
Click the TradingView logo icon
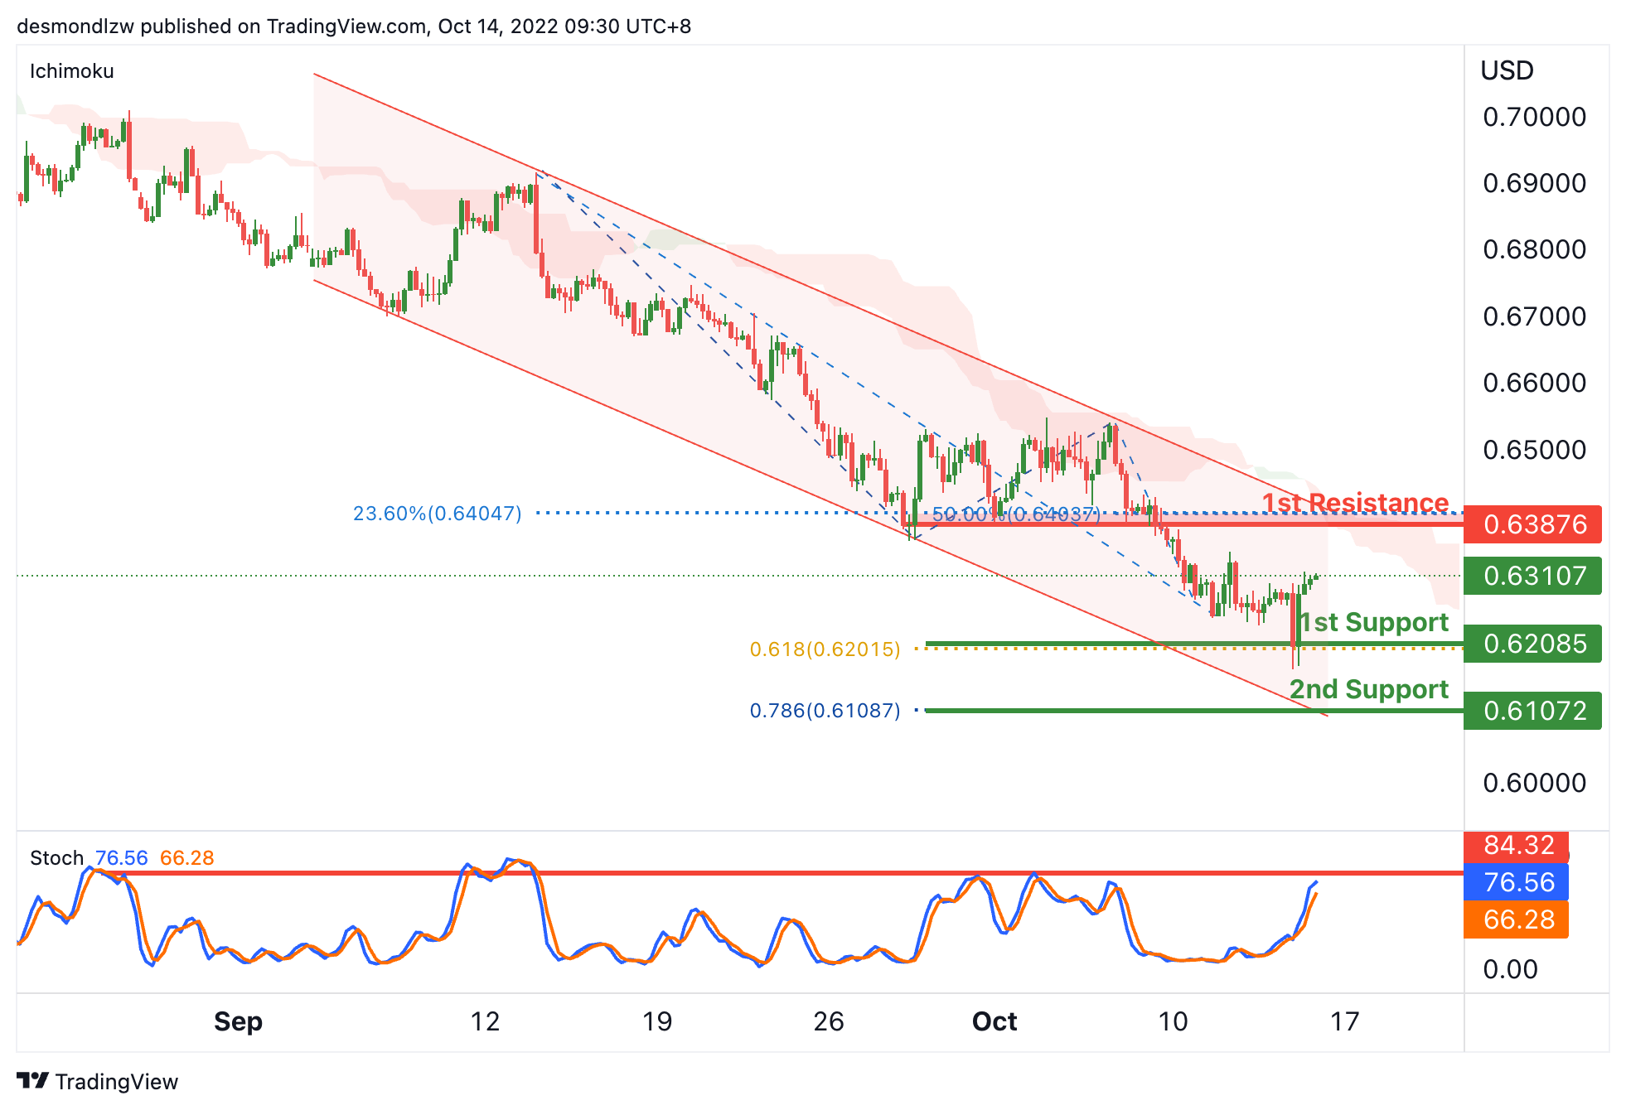click(x=33, y=1080)
